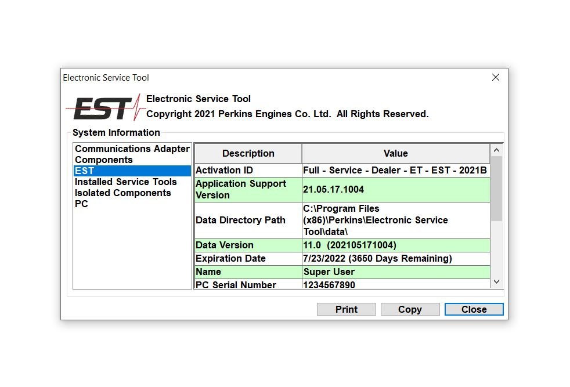Click the Activation ID cell
The image size is (570, 387).
tap(248, 171)
